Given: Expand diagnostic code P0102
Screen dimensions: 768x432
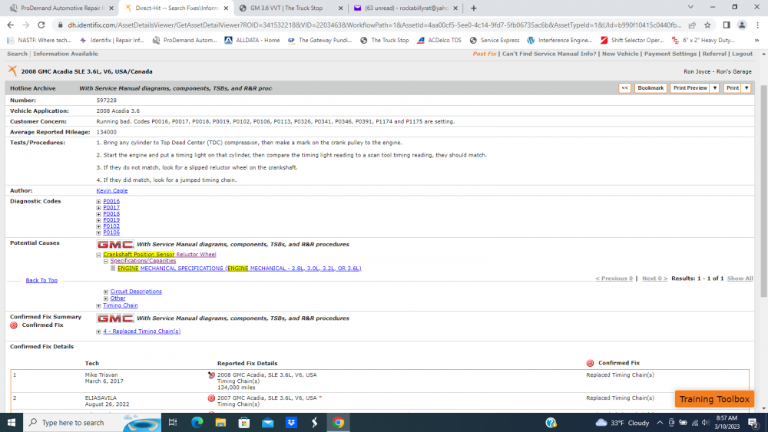Looking at the screenshot, I should [x=98, y=226].
